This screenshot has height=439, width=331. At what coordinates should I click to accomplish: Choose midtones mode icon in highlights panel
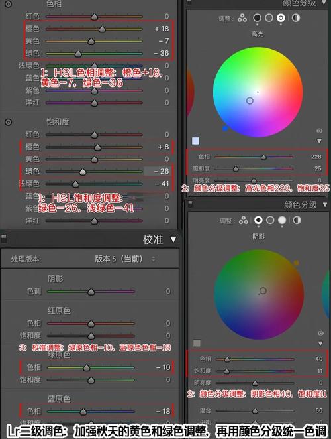[x=269, y=18]
